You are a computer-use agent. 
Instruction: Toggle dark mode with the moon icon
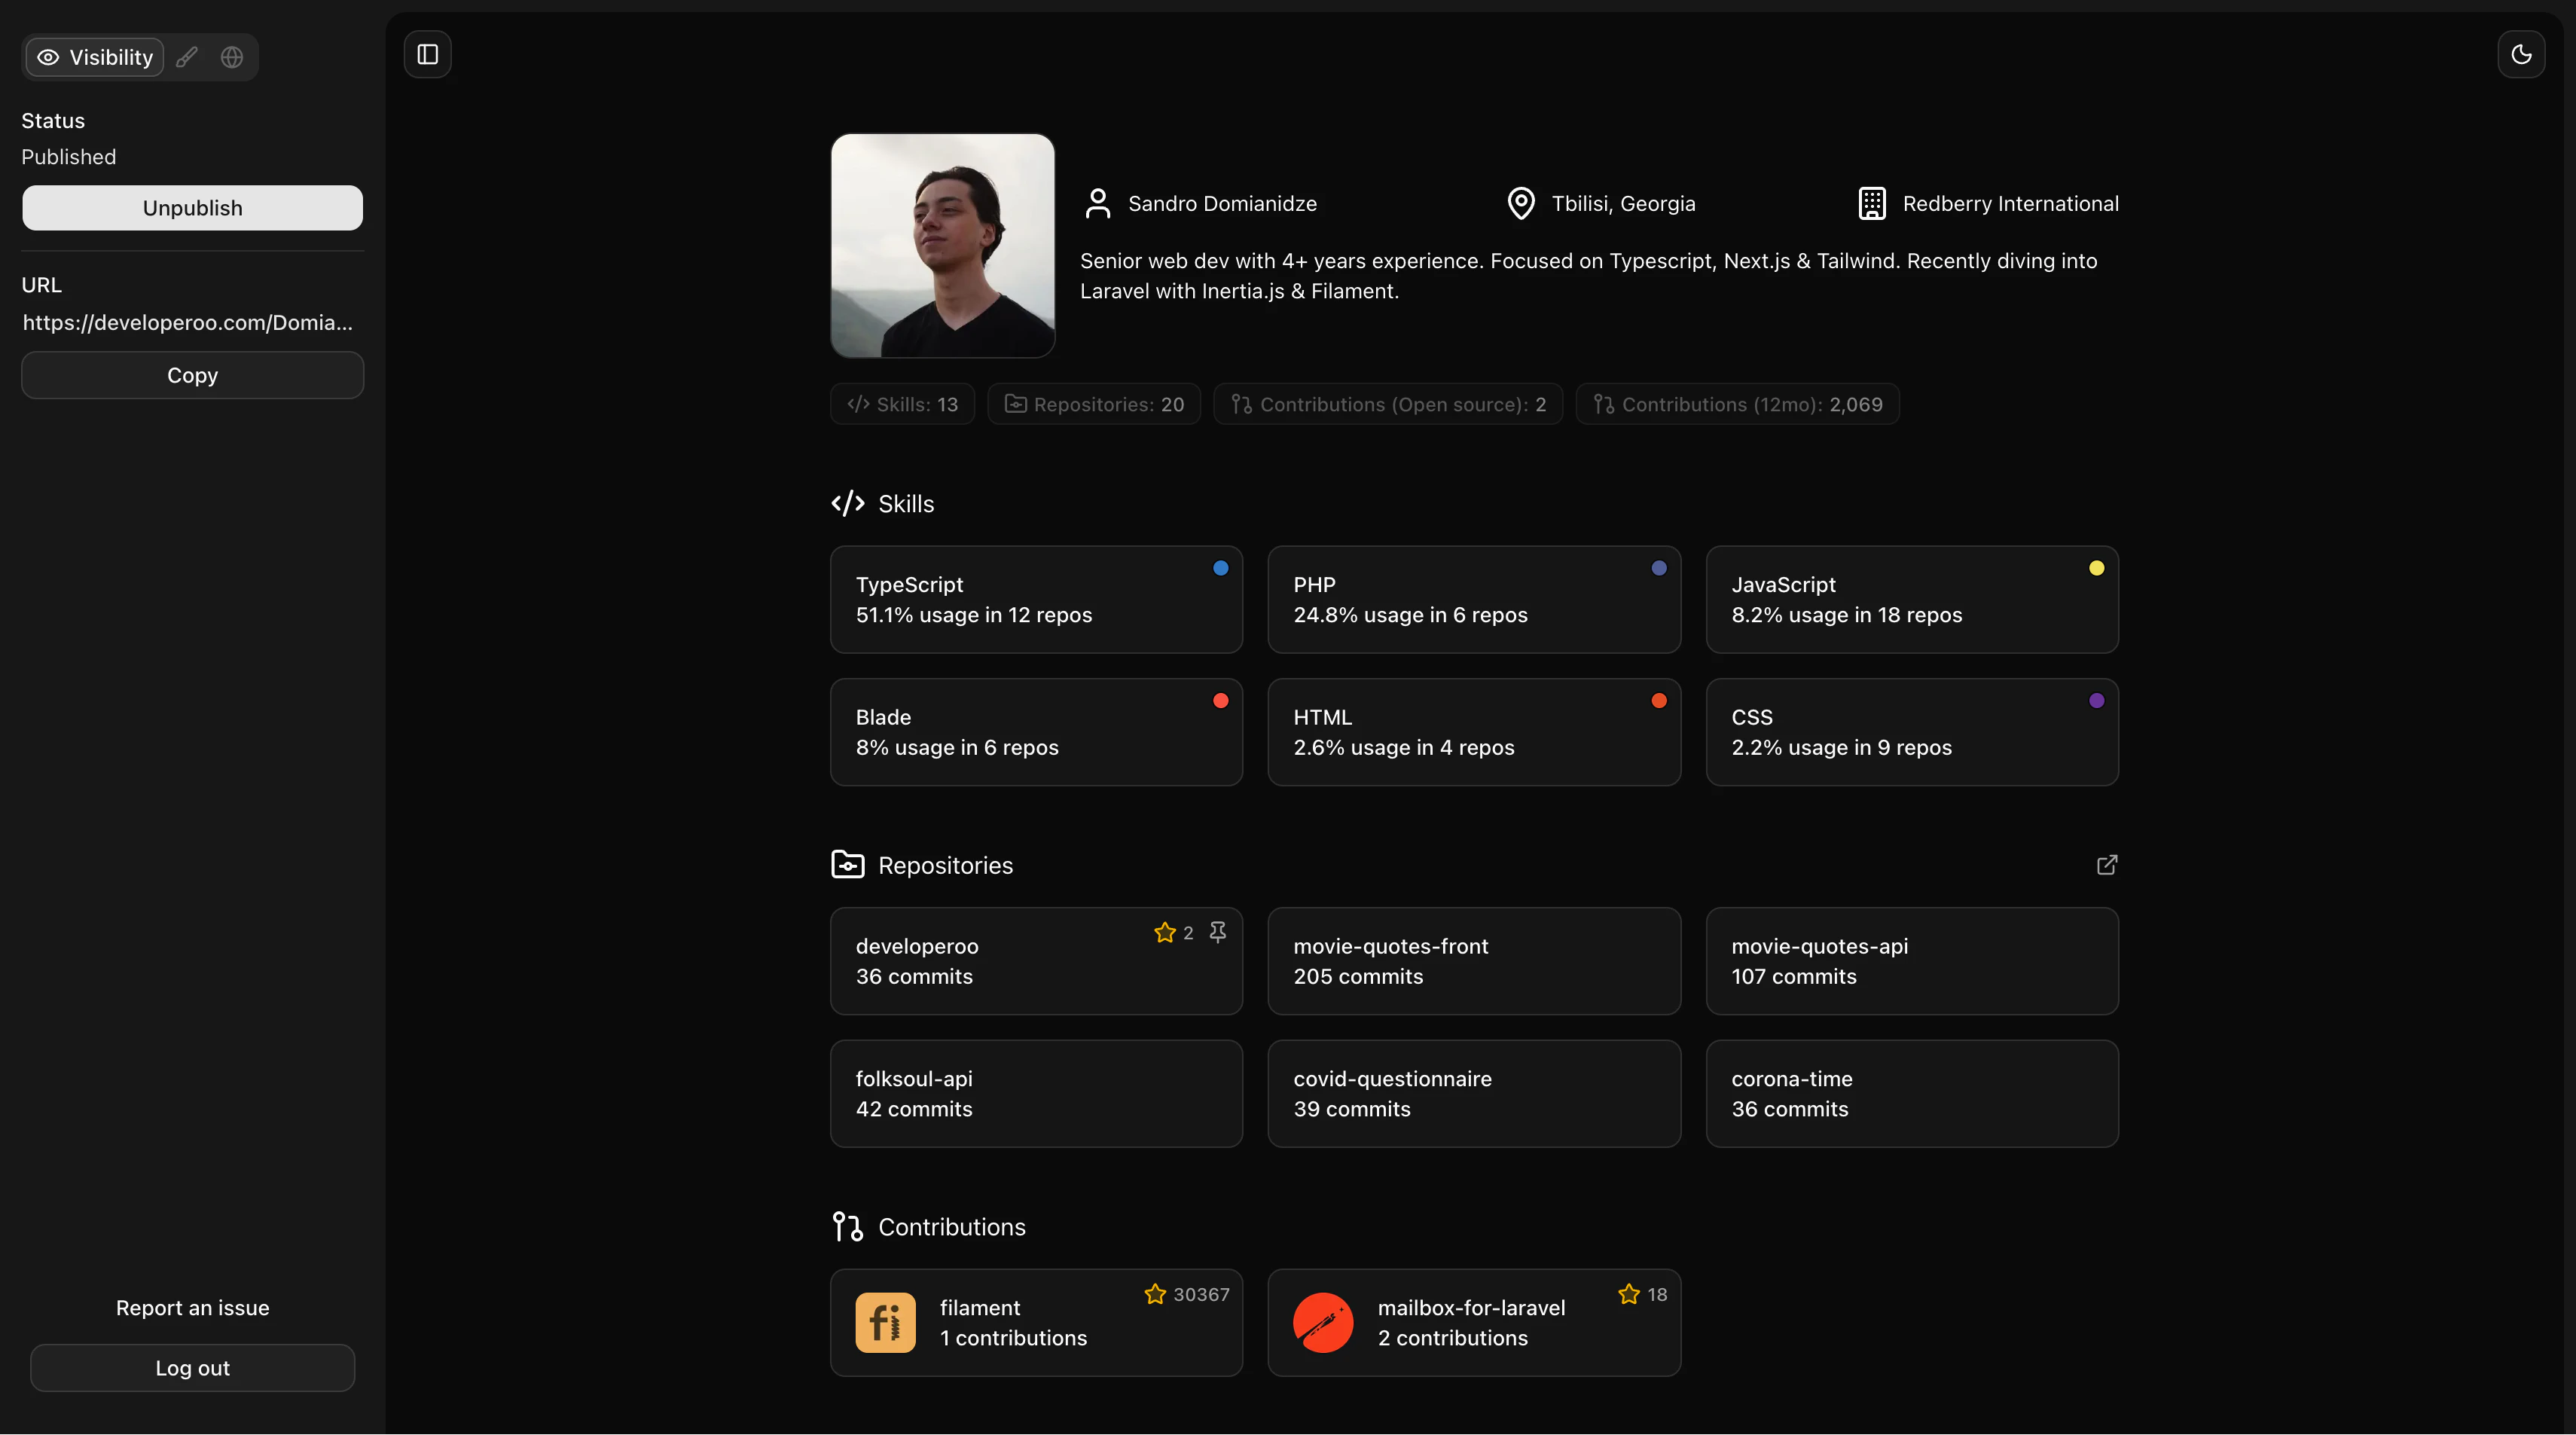[2522, 54]
